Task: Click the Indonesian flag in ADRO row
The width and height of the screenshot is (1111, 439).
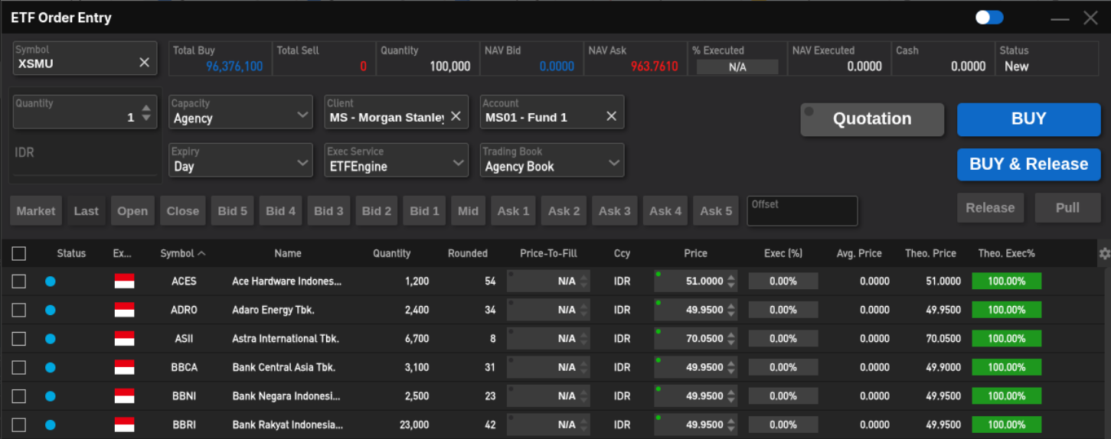Action: pyautogui.click(x=124, y=310)
